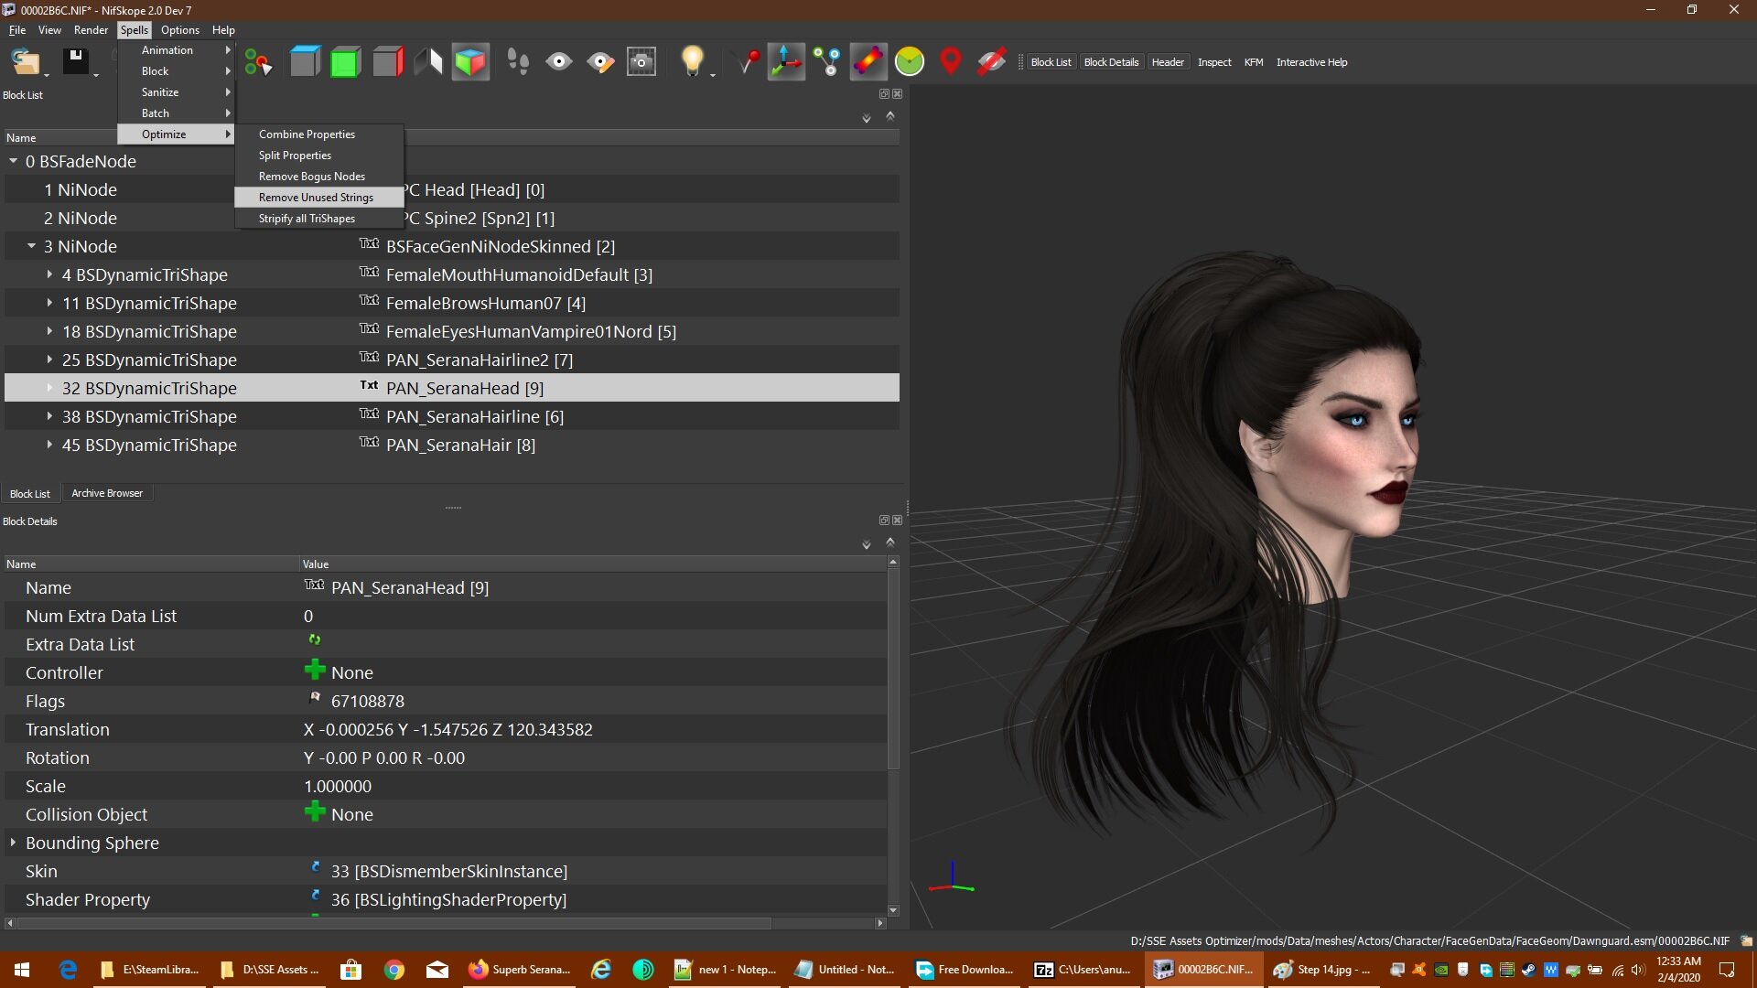Expand the 45 BSDynamicTriShape node

49,445
